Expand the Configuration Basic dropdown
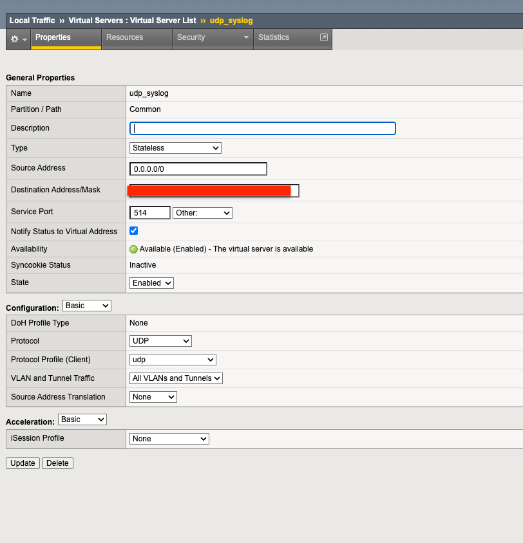 tap(87, 306)
